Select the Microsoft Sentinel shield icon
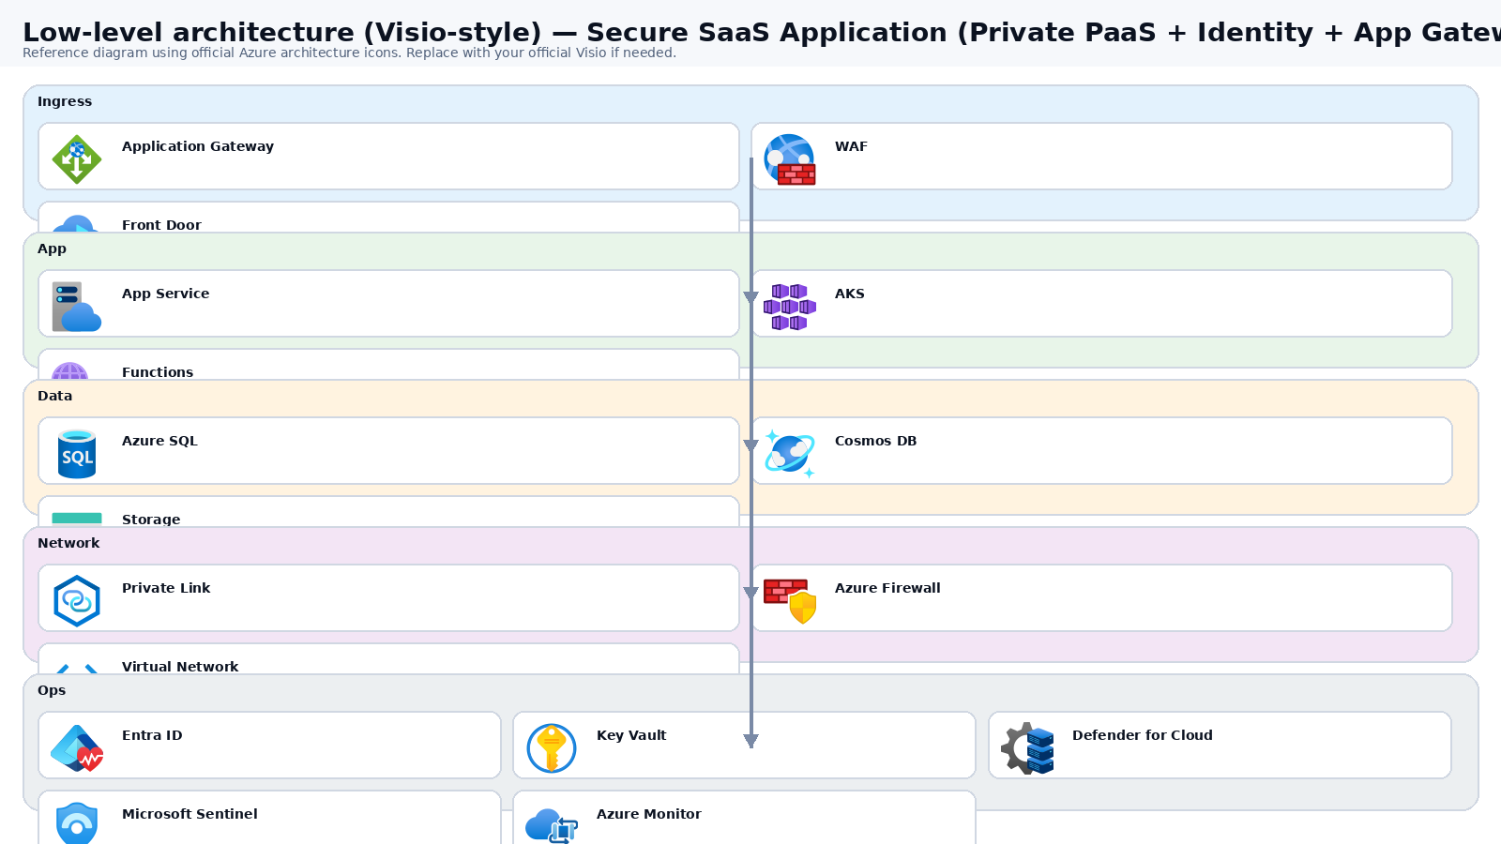 pos(77,823)
